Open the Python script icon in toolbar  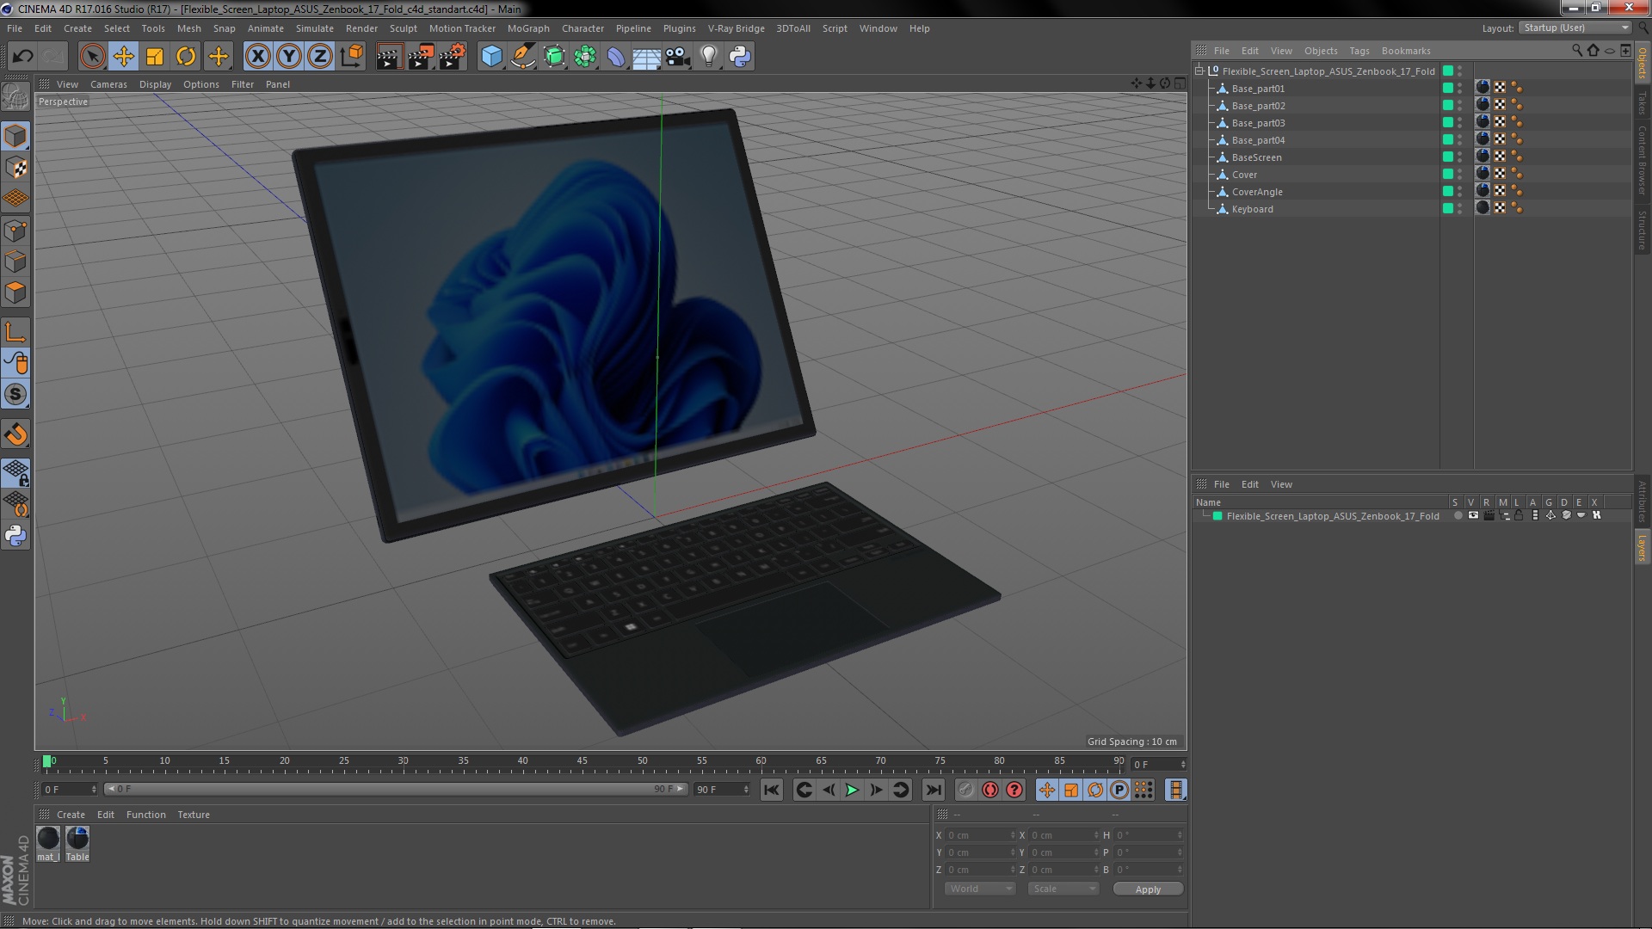740,57
